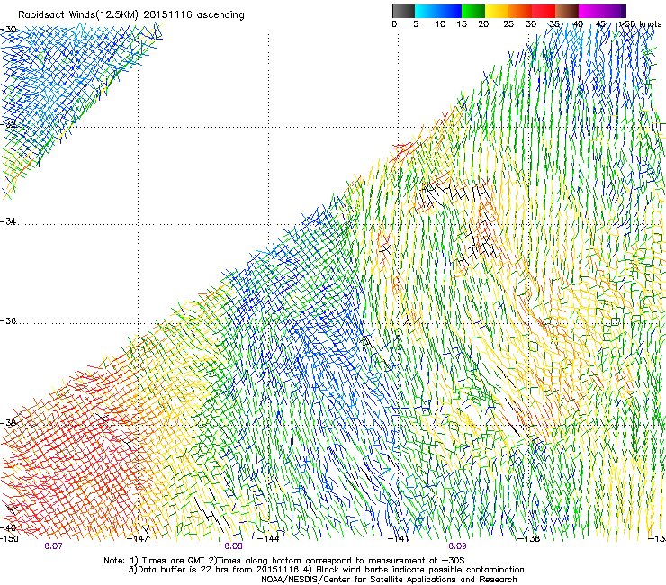Click the cyan-blue 5-15 knots legend segment
Image resolution: width=666 pixels, height=585 pixels.
(438, 11)
